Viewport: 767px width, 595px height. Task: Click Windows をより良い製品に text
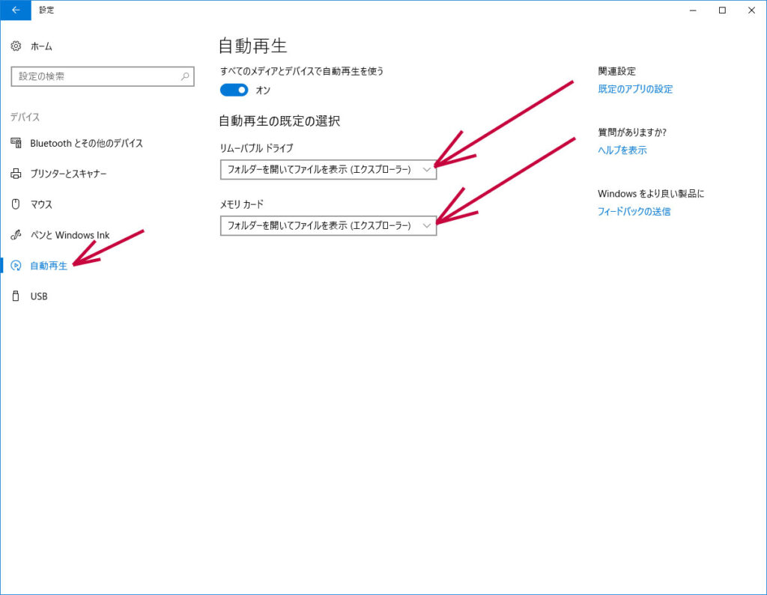click(x=651, y=194)
